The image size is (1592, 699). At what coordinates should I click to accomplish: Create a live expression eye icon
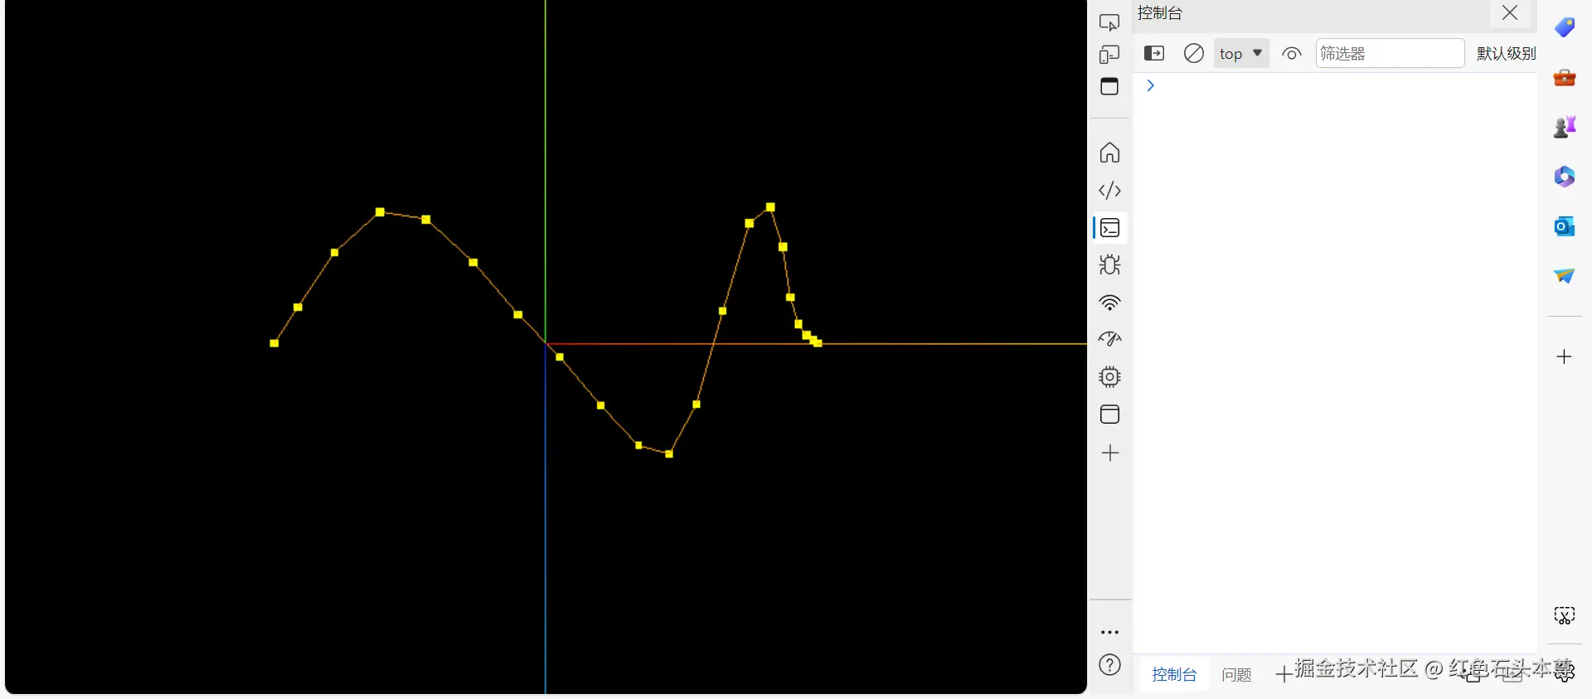(x=1291, y=54)
